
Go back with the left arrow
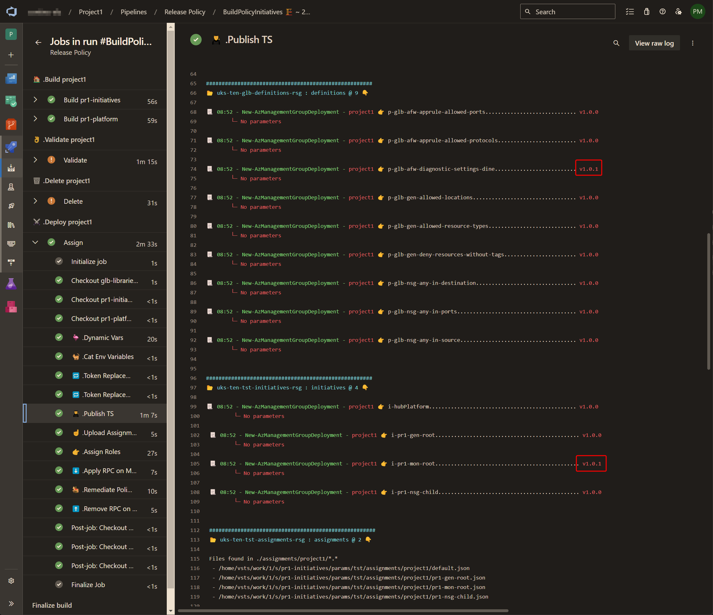38,42
